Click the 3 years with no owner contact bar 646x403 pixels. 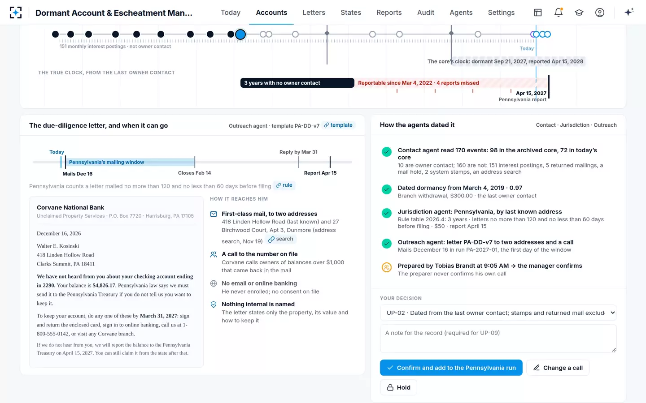[x=297, y=83]
